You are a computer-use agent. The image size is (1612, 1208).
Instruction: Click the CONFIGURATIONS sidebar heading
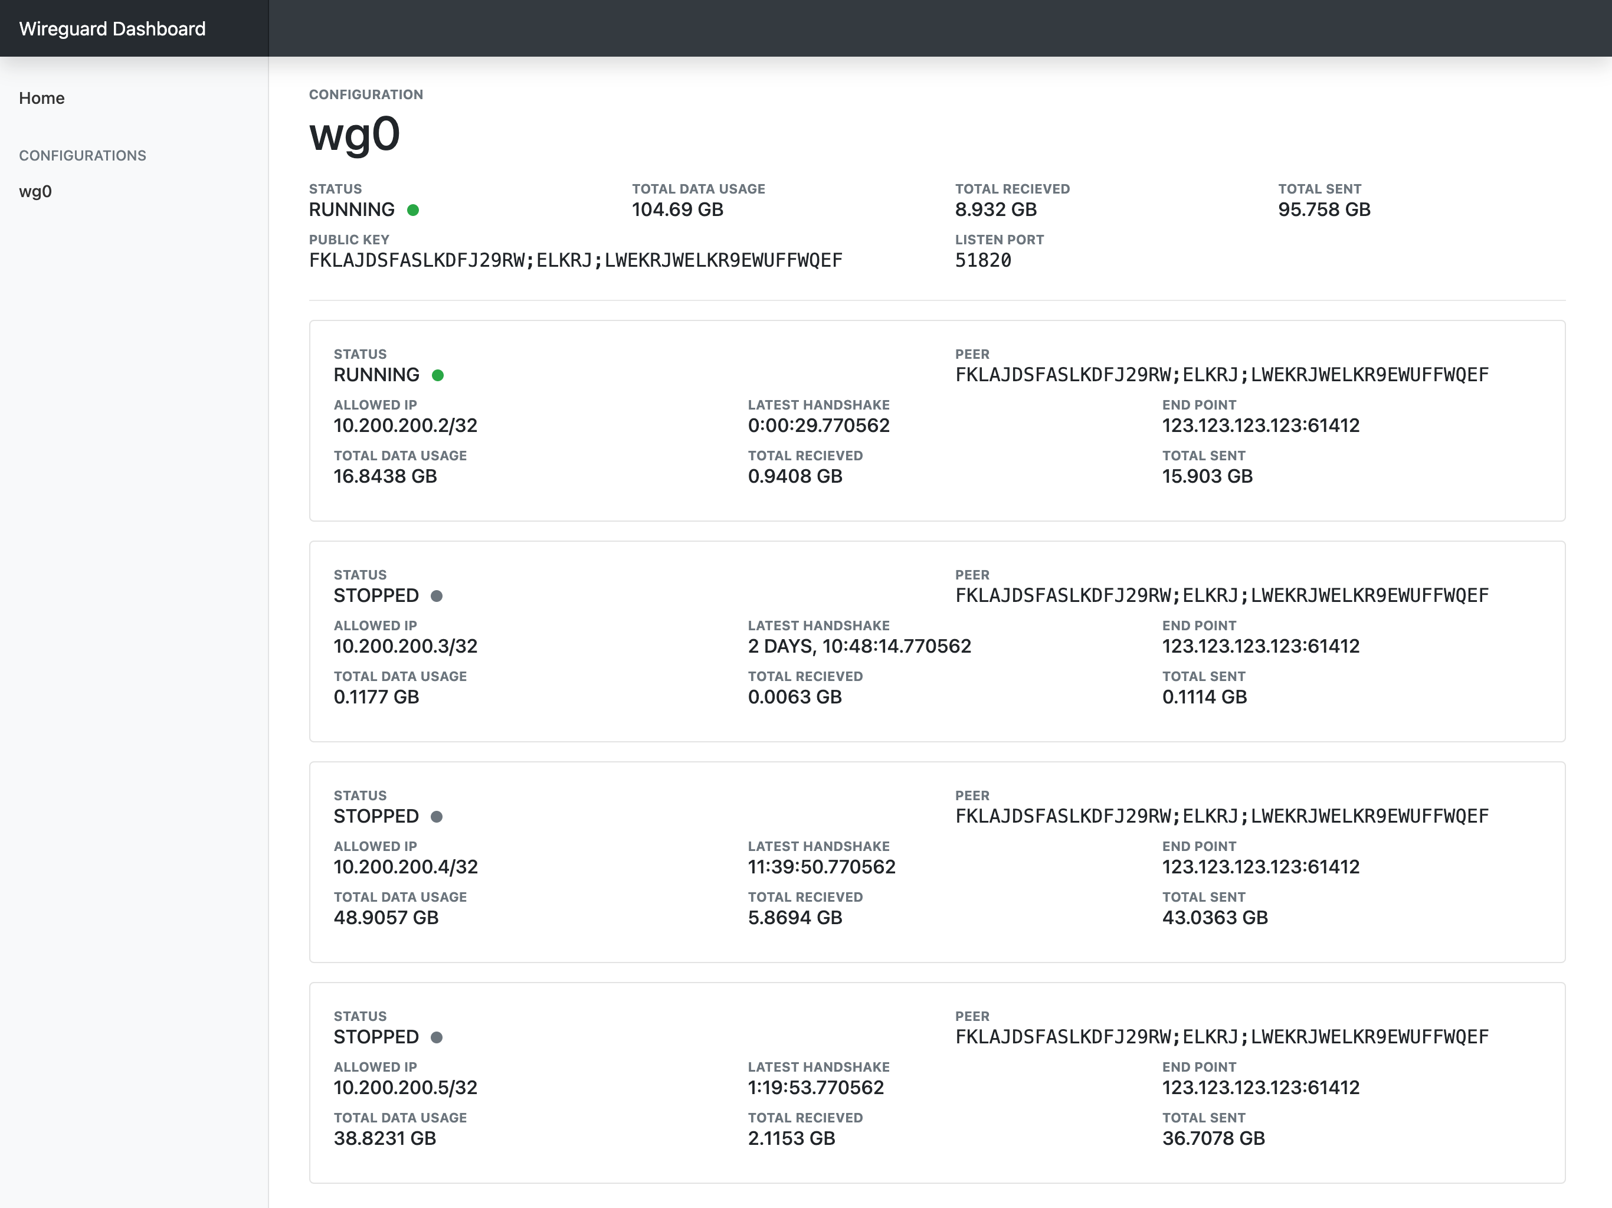click(83, 155)
